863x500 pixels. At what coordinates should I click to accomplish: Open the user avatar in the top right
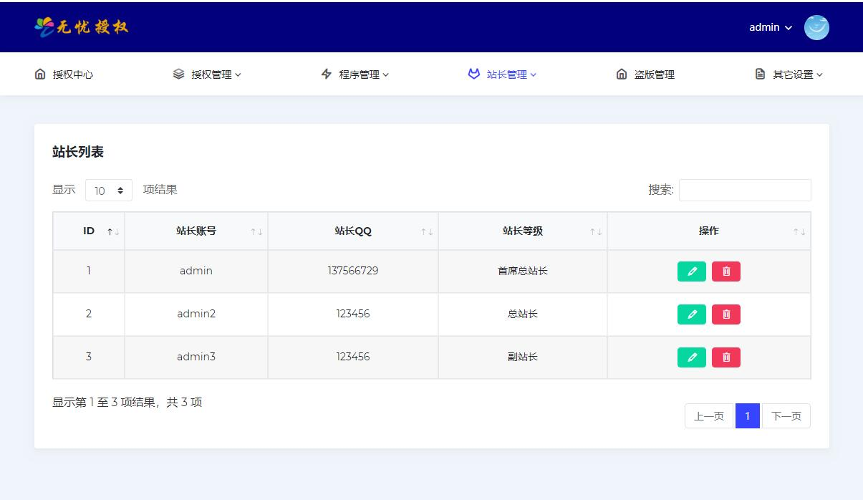coord(816,27)
